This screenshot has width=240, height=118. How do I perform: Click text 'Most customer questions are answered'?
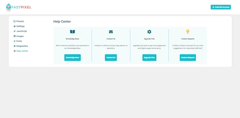pos(71,46)
